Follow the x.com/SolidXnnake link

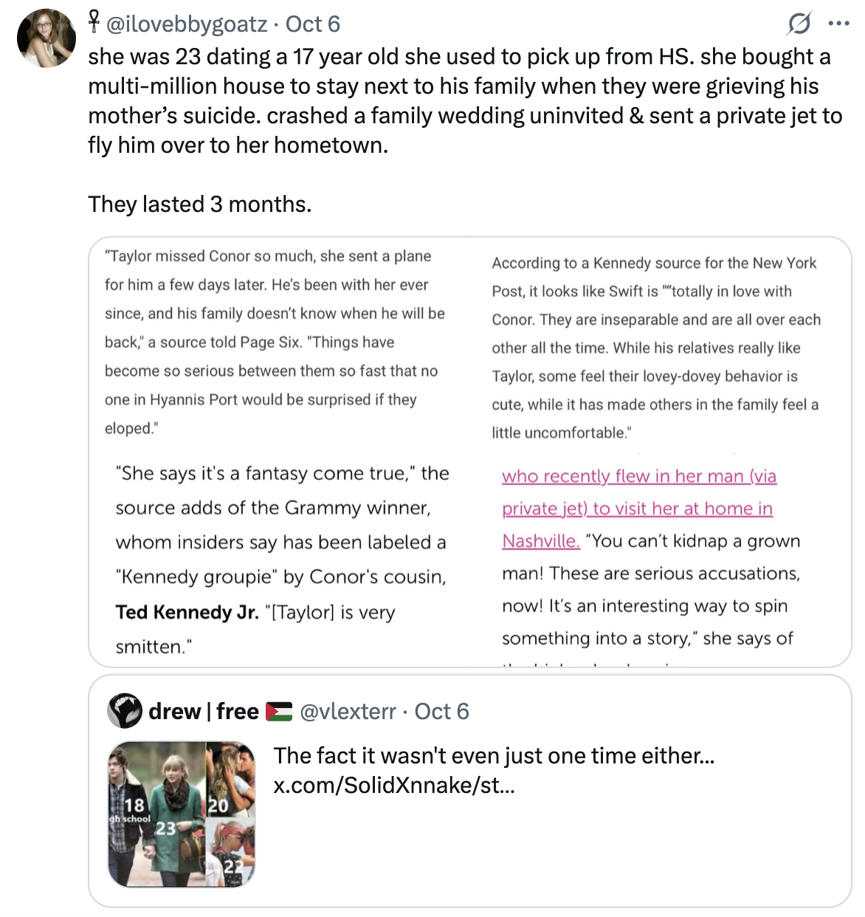[394, 785]
